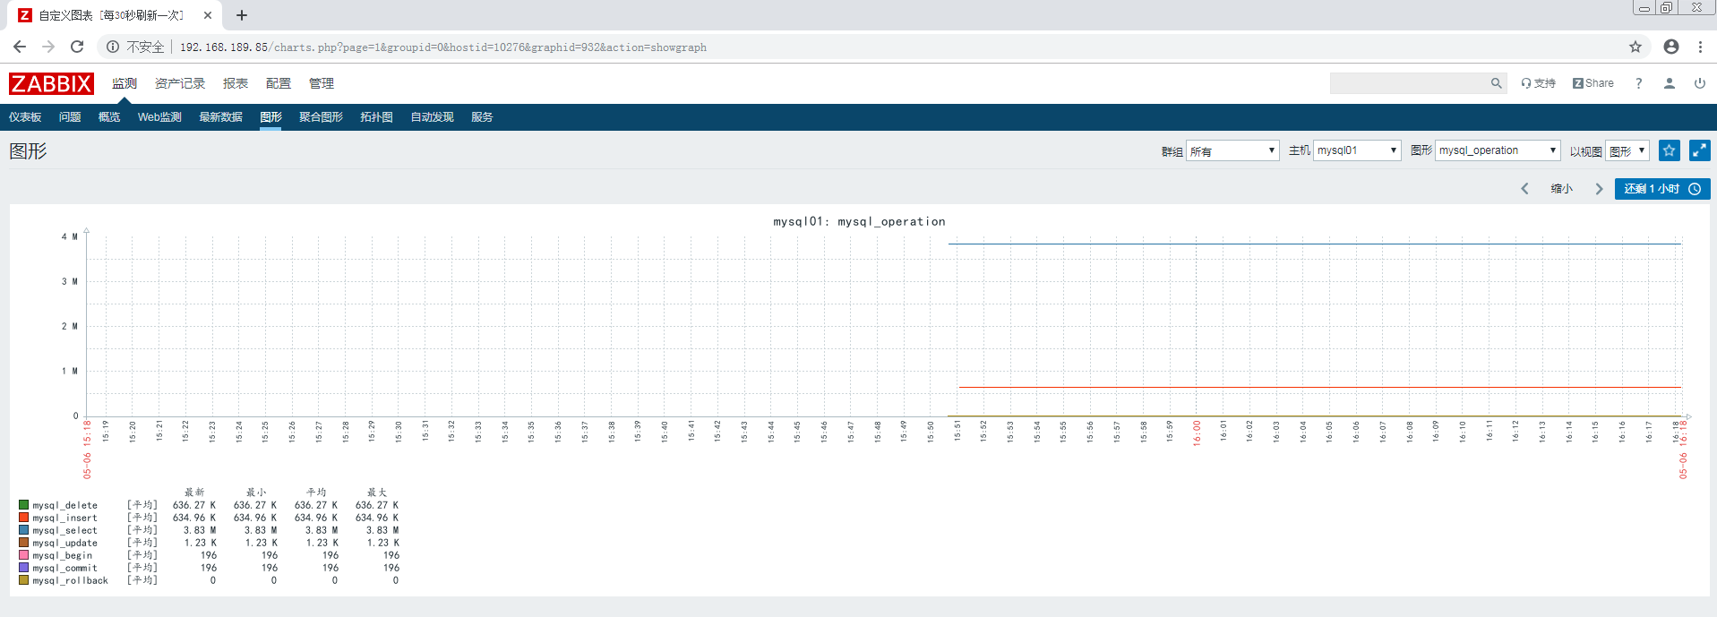
Task: Open the user profile icon
Action: tap(1670, 83)
